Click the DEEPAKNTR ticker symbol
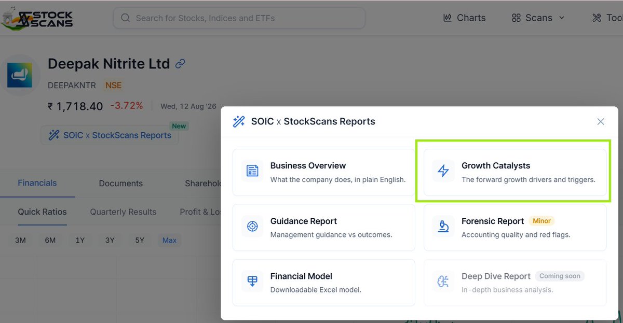The image size is (623, 323). (72, 85)
